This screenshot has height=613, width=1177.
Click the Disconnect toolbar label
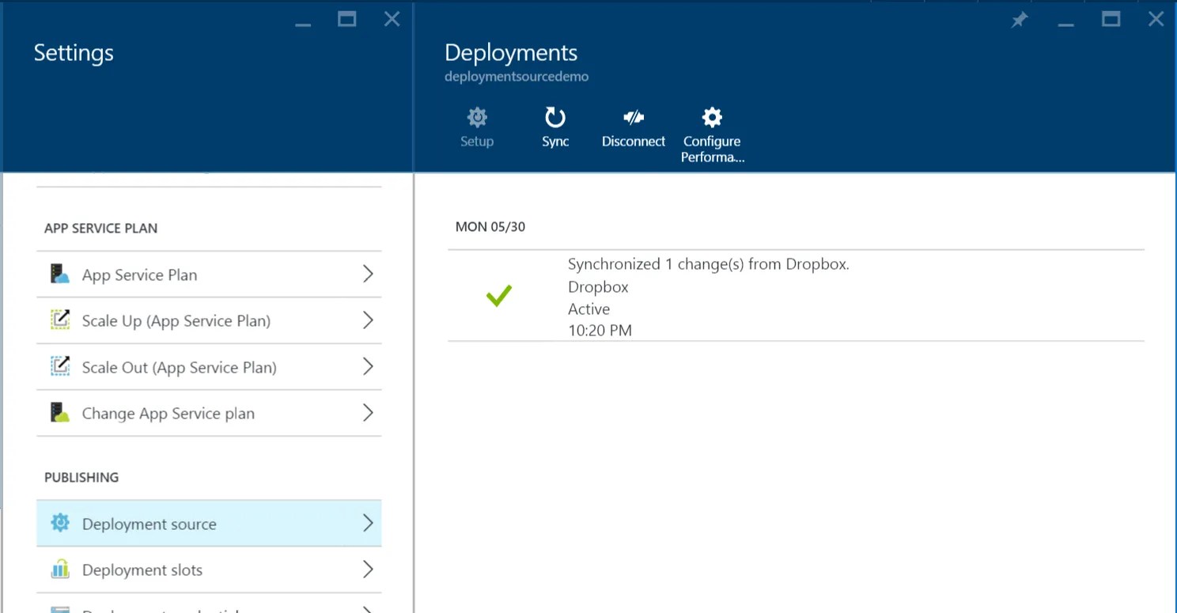tap(634, 142)
